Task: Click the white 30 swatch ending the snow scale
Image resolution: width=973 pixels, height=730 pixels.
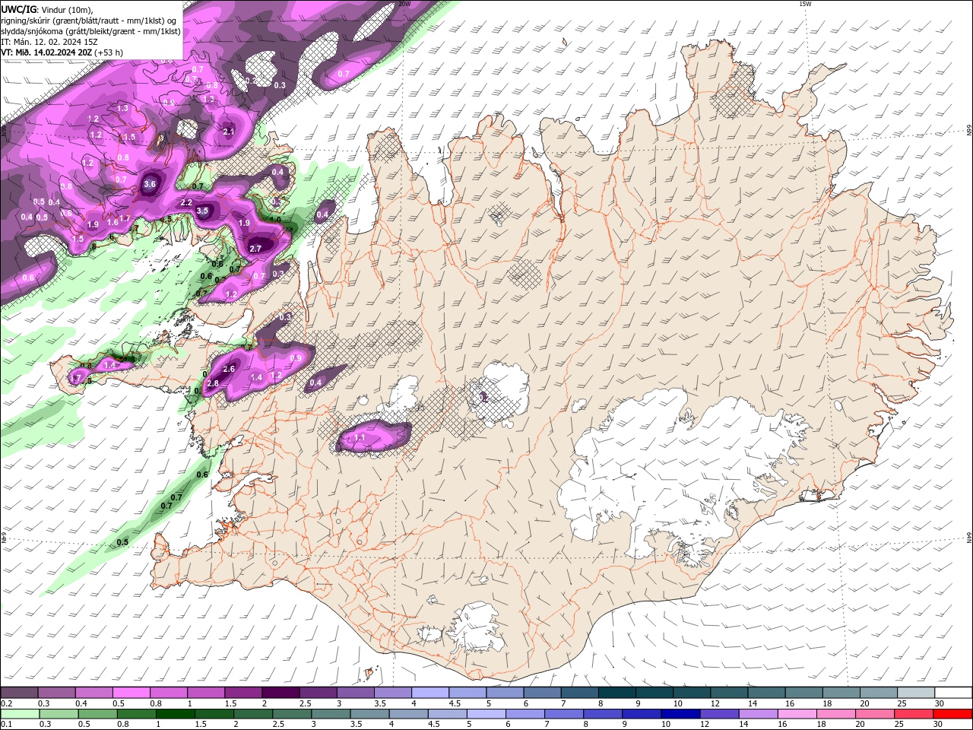Action: click(x=953, y=693)
